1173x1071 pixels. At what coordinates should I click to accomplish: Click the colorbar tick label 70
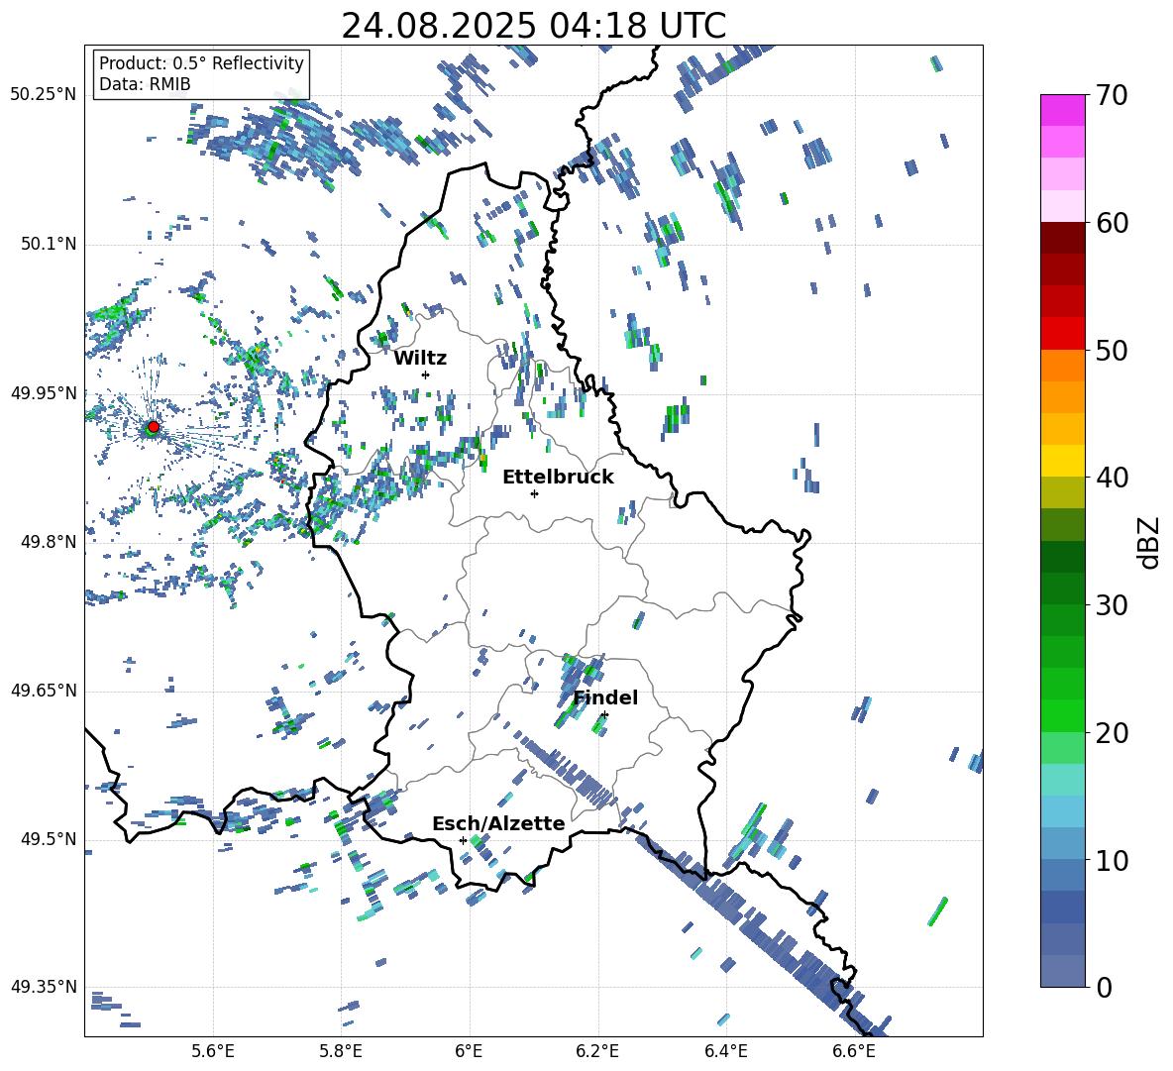pyautogui.click(x=1112, y=96)
